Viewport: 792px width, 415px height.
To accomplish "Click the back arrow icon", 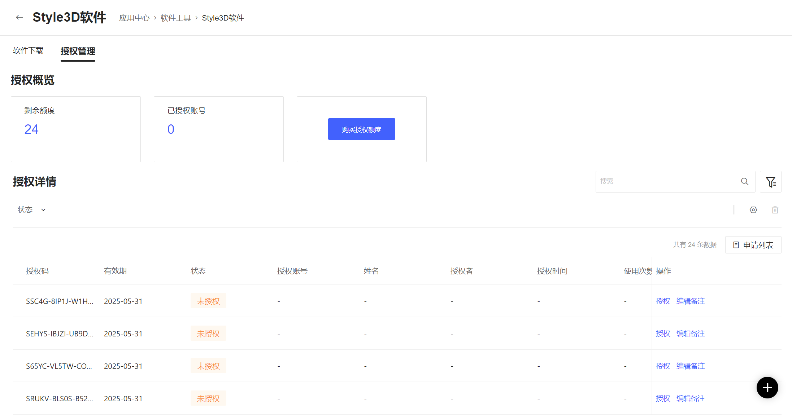I will [19, 17].
